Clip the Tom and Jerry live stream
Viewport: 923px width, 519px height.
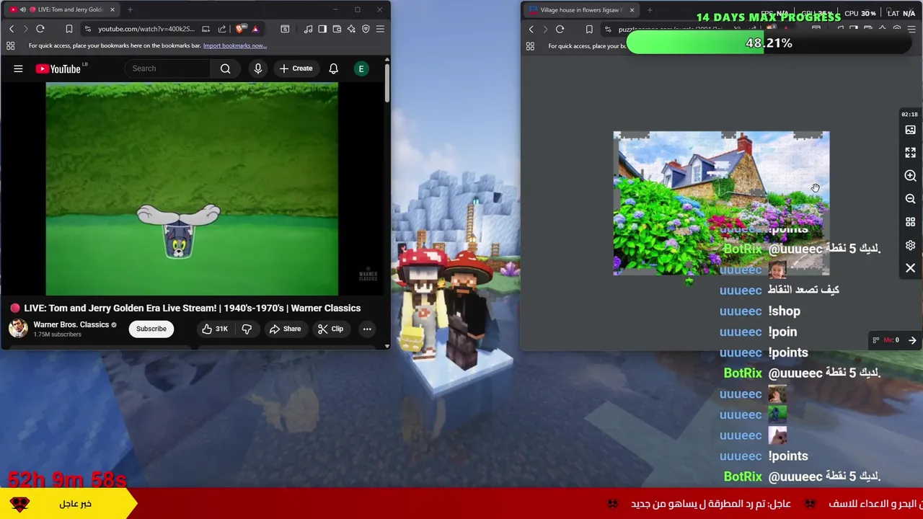(x=330, y=329)
